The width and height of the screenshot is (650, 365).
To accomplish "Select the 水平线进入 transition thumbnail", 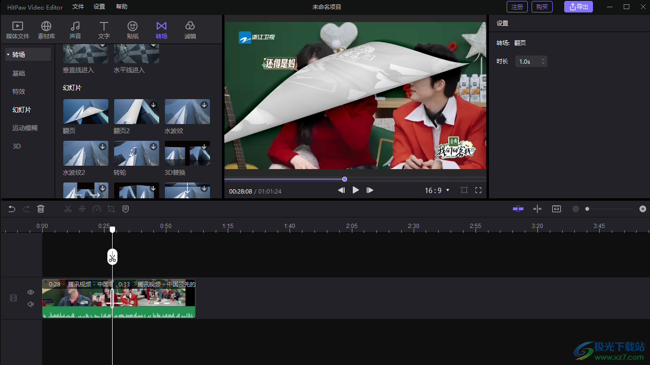I will 137,54.
